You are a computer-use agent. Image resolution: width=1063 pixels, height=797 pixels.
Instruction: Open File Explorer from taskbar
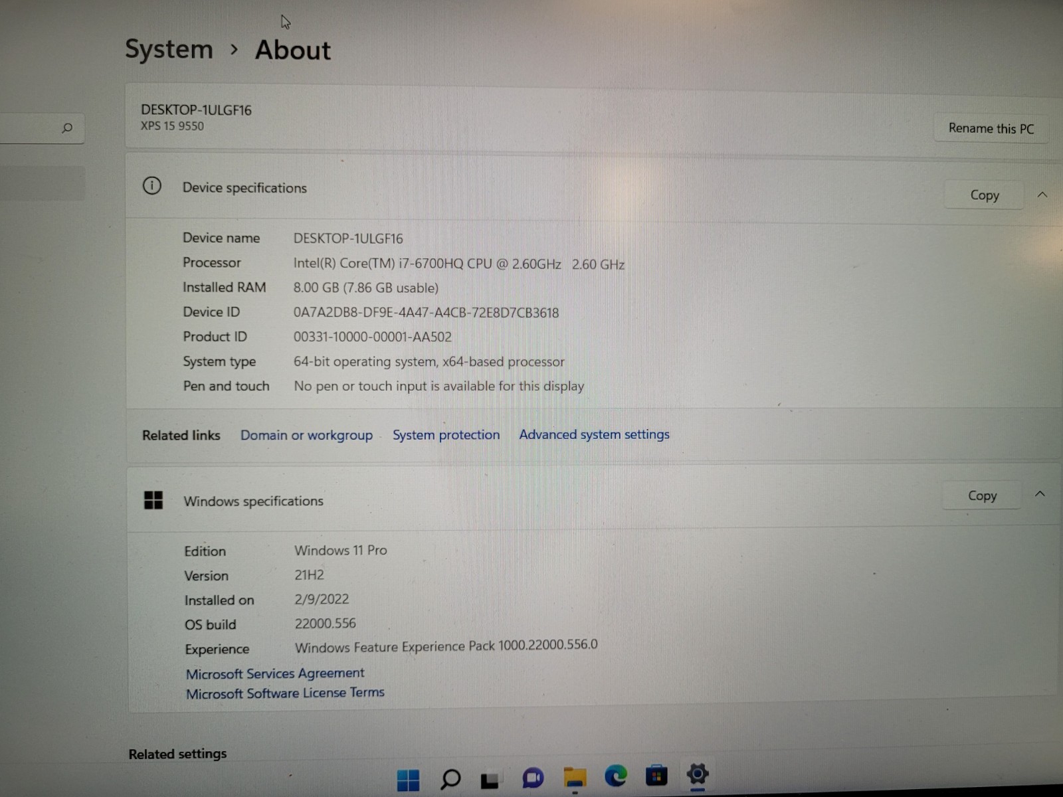click(575, 777)
